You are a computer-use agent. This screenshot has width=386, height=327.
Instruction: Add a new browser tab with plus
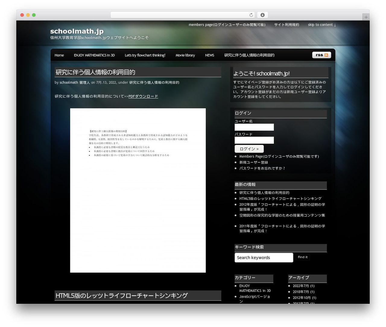point(366,17)
